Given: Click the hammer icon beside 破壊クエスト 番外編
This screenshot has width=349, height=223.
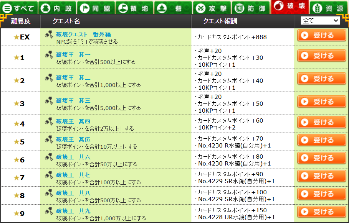Looking at the screenshot, I should point(49,34).
